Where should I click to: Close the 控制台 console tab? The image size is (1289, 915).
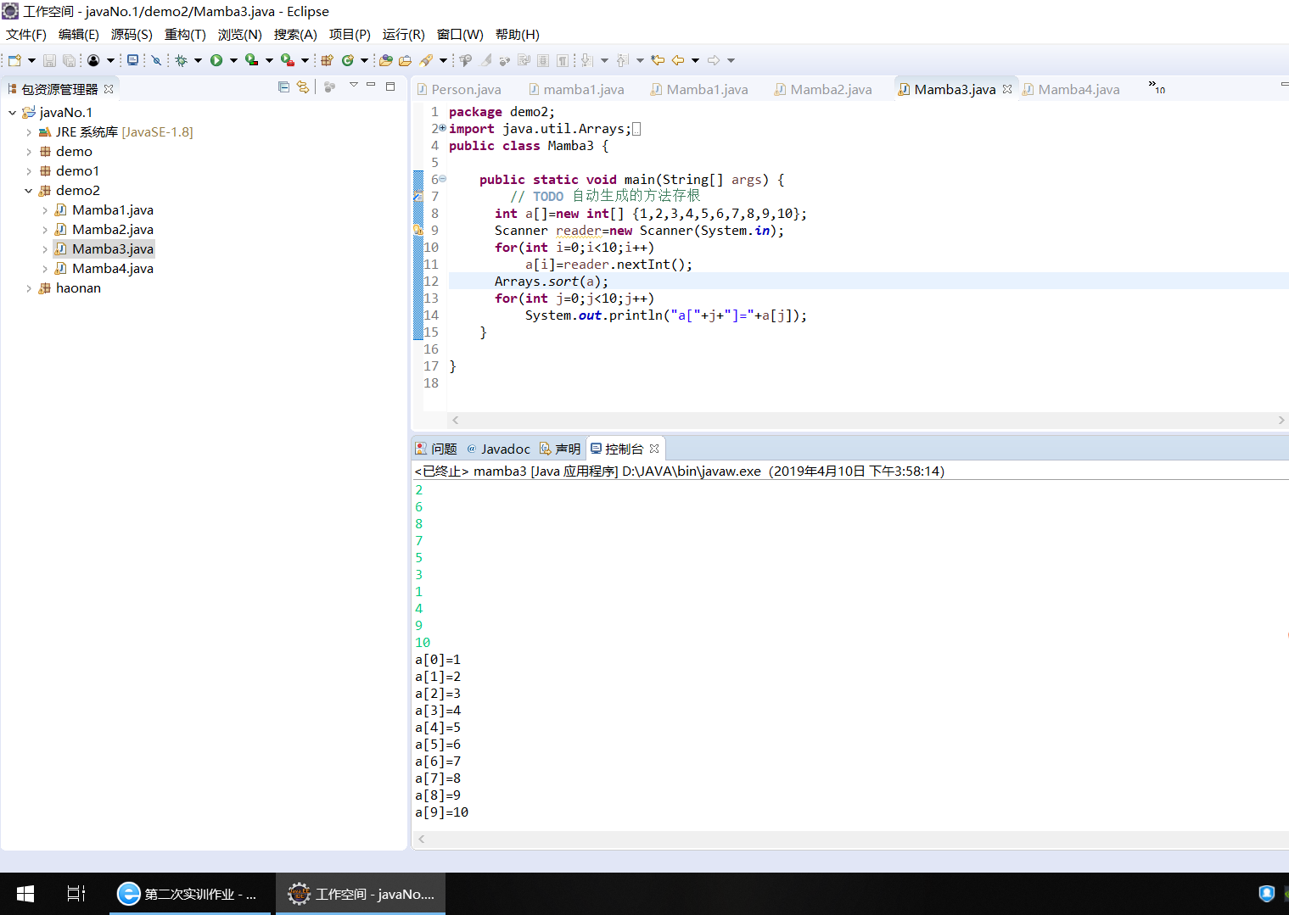coord(654,449)
